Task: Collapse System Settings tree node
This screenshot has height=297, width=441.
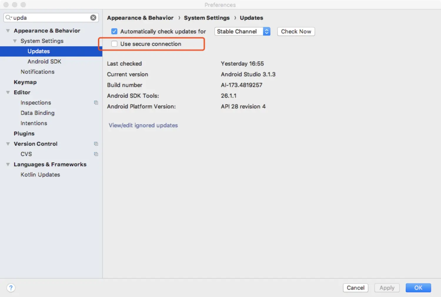Action: coord(15,41)
